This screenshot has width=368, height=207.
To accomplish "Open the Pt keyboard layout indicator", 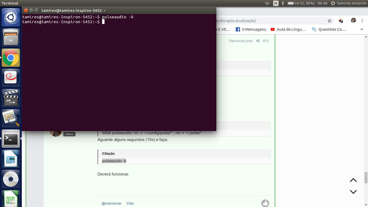I will 276,3.
